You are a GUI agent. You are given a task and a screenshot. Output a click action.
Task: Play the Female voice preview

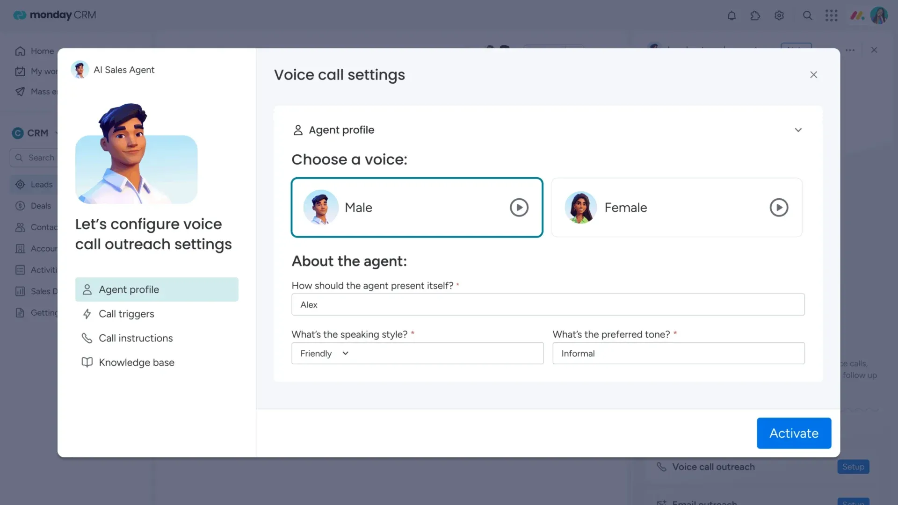(x=779, y=207)
